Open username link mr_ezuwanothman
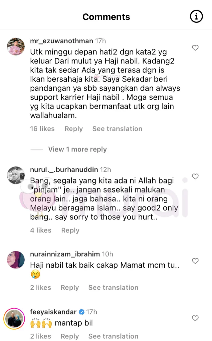 pyautogui.click(x=62, y=41)
